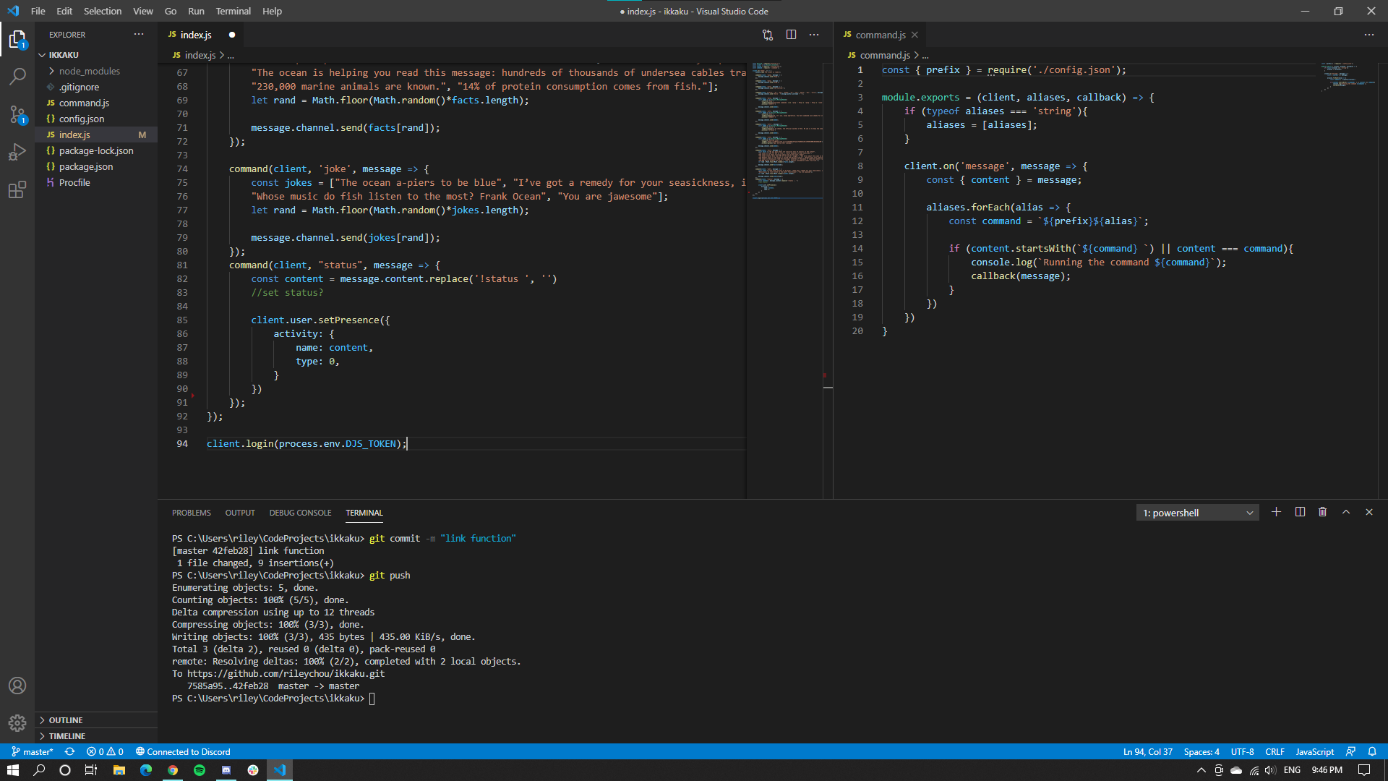Click the master branch indicator
Screen dimensions: 1388x781
[33, 751]
